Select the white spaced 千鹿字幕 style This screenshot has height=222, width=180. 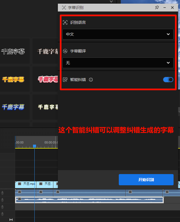(x=45, y=107)
